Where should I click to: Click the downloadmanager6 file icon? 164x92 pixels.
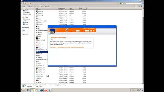(x=37, y=21)
